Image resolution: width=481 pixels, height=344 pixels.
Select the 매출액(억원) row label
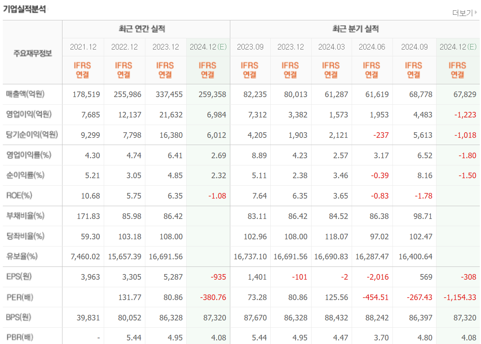pyautogui.click(x=25, y=94)
